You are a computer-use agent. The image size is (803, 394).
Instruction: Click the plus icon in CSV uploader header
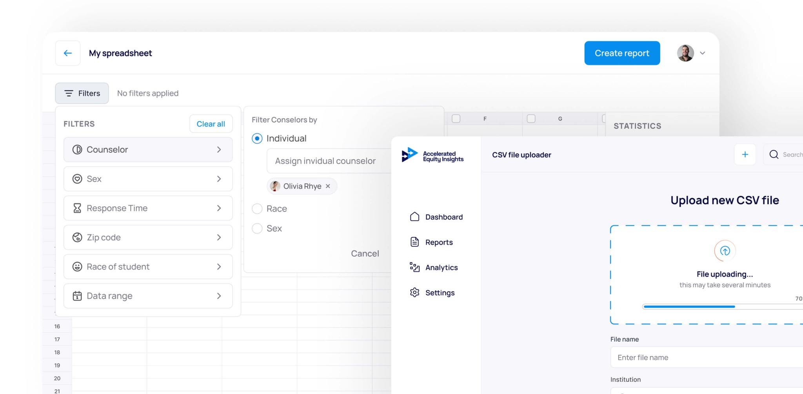[x=745, y=155]
